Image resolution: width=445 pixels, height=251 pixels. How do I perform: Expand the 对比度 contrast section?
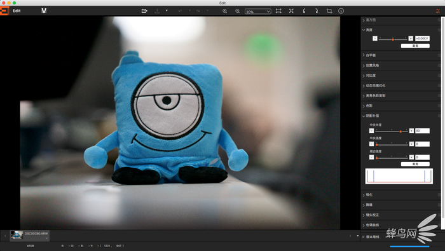[x=400, y=76]
